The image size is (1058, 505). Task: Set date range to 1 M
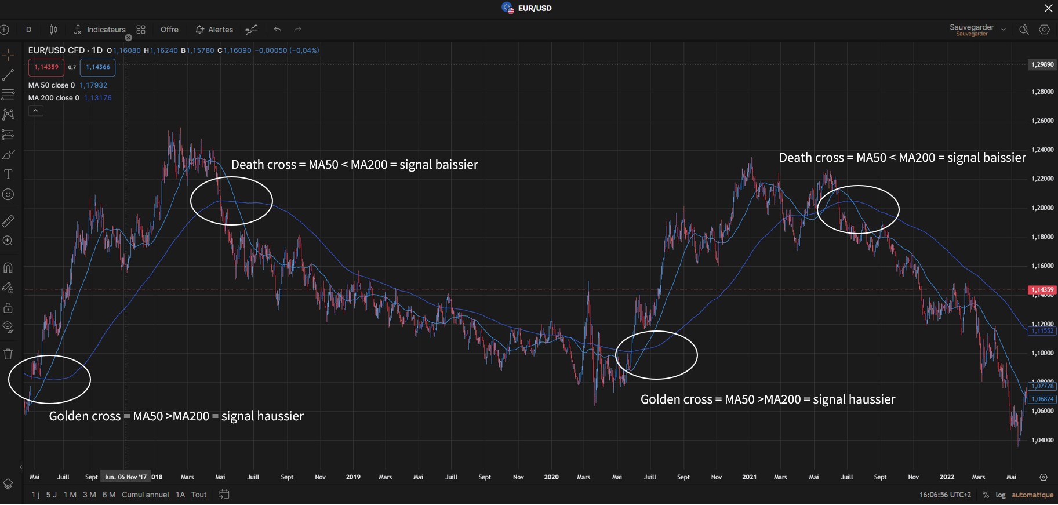(x=70, y=495)
